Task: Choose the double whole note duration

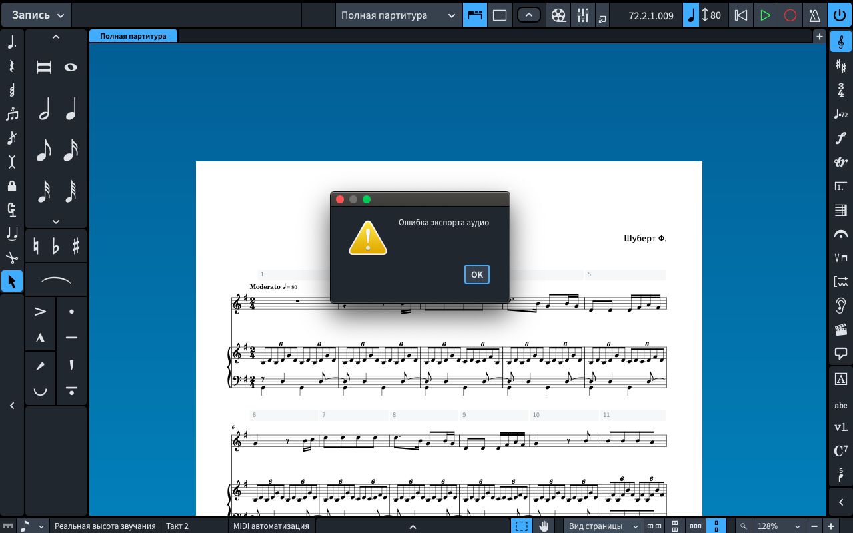Action: click(x=43, y=67)
